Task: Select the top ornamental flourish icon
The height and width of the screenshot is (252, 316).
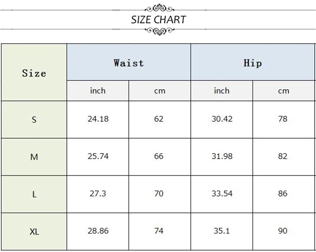Action: [x=159, y=8]
